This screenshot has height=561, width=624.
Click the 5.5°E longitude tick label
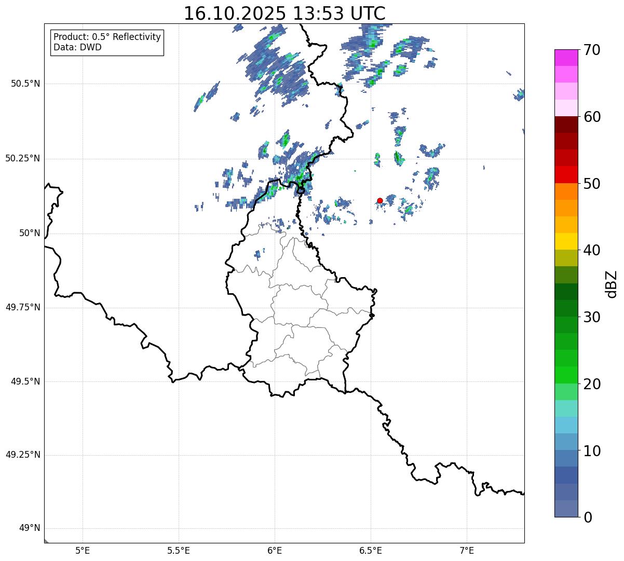click(179, 550)
